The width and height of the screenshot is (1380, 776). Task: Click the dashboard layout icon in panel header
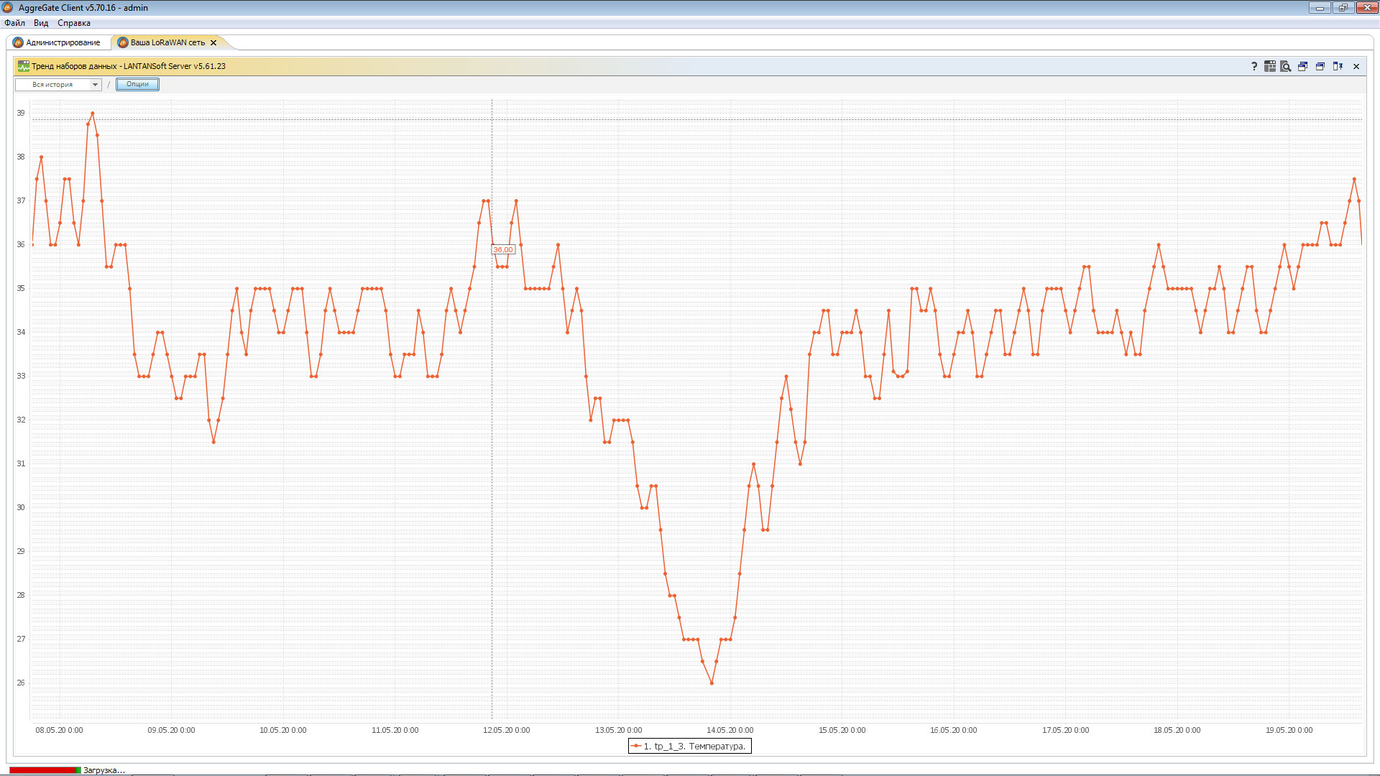pyautogui.click(x=1270, y=66)
